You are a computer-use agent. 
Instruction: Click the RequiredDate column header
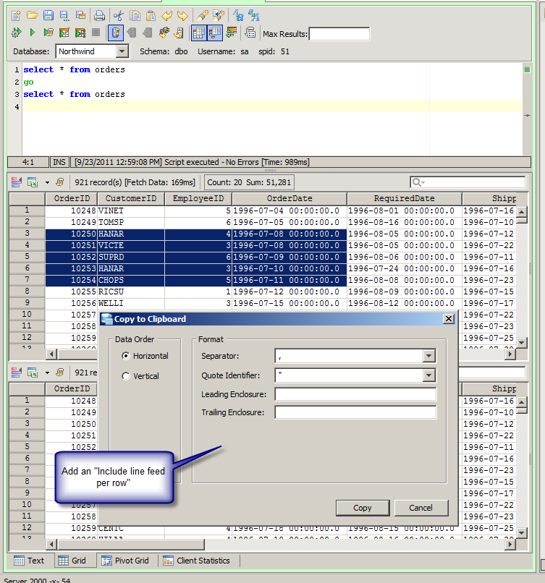[405, 198]
